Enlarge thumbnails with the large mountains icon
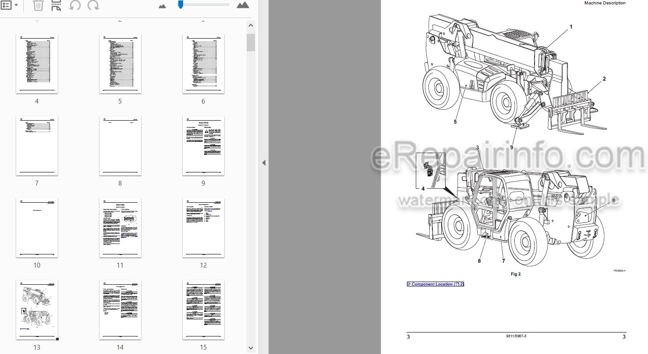This screenshot has height=354, width=648. (x=243, y=5)
